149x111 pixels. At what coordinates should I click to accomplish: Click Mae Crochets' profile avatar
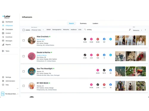[32, 40]
